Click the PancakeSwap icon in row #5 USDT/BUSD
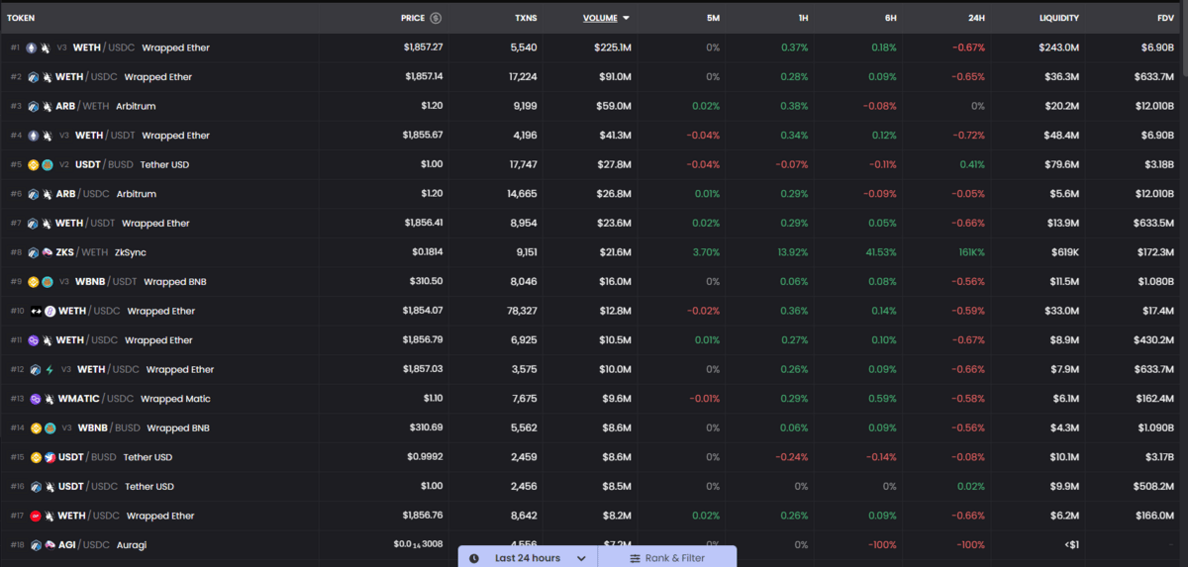Image resolution: width=1188 pixels, height=567 pixels. tap(47, 164)
